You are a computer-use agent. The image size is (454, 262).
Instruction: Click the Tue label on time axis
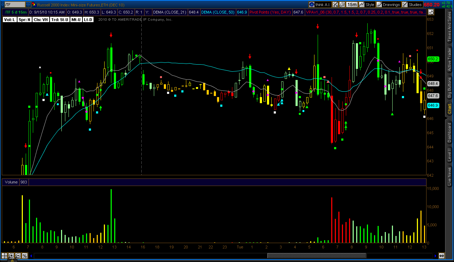[x=240, y=247]
